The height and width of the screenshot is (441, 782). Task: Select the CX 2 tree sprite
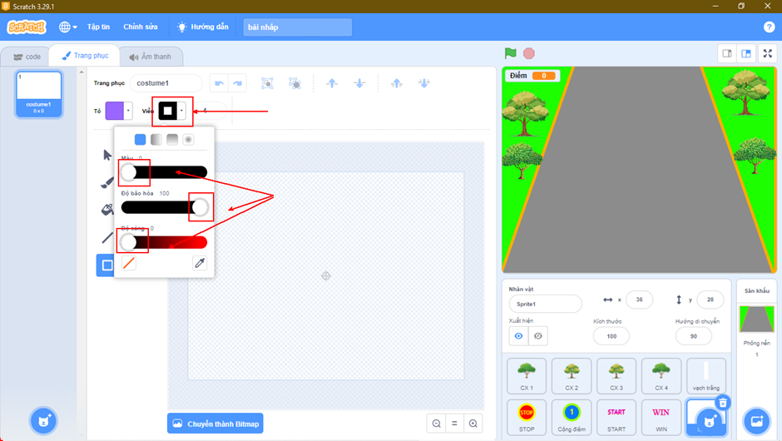coord(572,376)
